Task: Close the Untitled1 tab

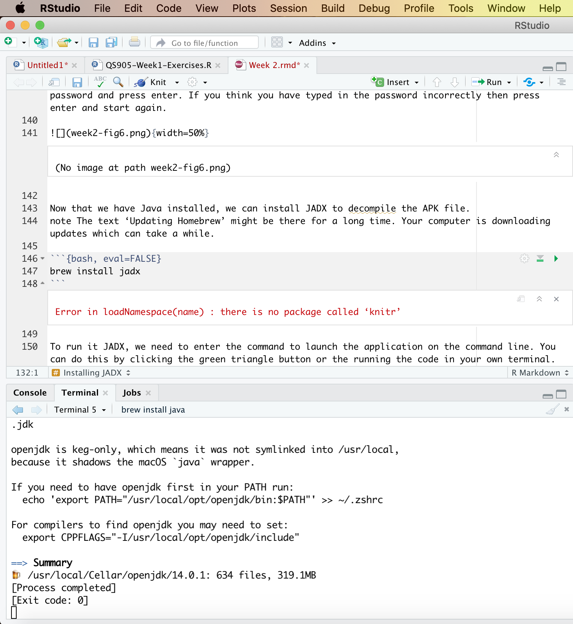Action: (x=74, y=65)
